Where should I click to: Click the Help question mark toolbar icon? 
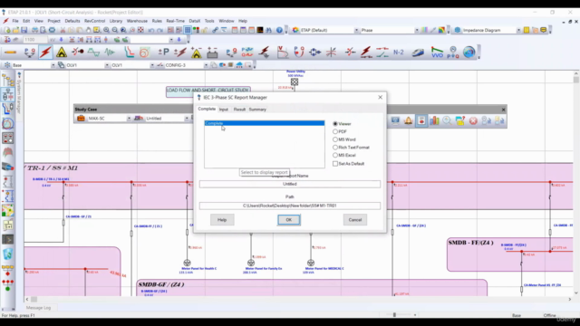click(x=279, y=30)
